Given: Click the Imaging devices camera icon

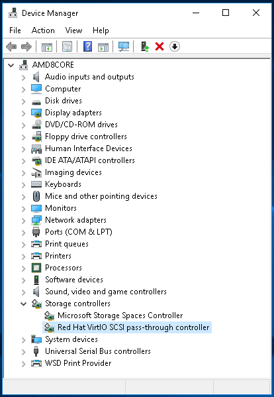Looking at the screenshot, I should pos(36,172).
